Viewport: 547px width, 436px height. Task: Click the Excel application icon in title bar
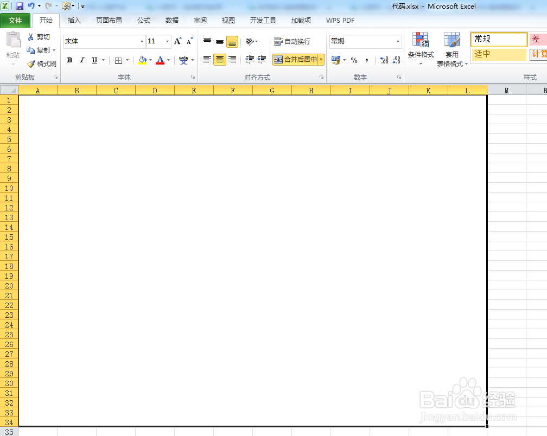point(5,6)
